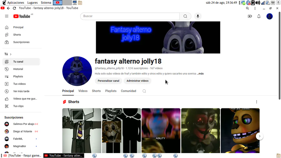Open the notifications bell
The height and width of the screenshot is (158, 281).
[259, 16]
